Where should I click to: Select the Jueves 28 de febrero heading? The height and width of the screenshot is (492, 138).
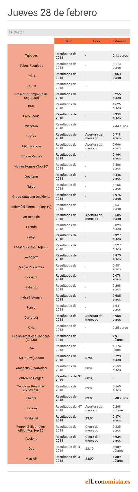pyautogui.click(x=52, y=12)
